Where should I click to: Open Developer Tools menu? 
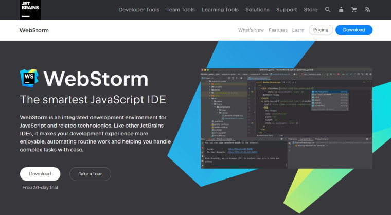(x=139, y=10)
